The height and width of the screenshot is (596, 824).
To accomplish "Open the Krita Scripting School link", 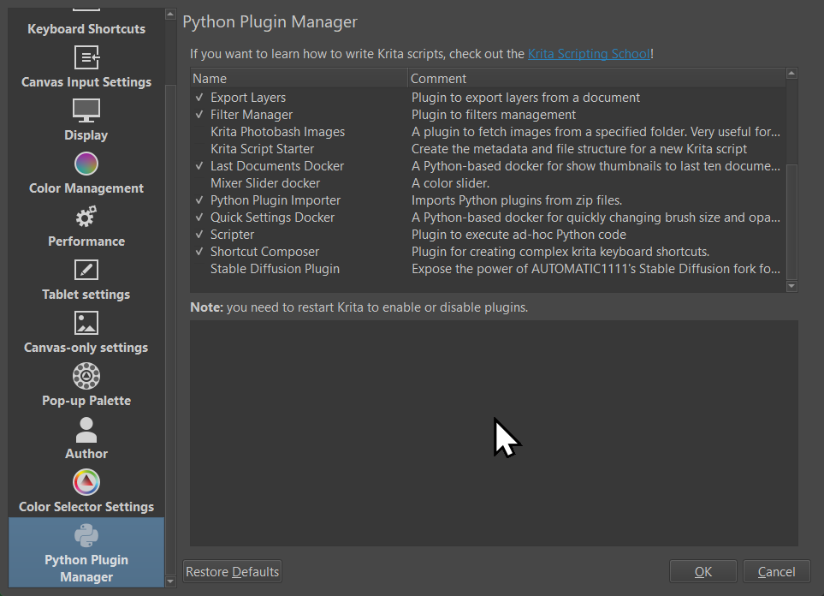I will pyautogui.click(x=589, y=54).
